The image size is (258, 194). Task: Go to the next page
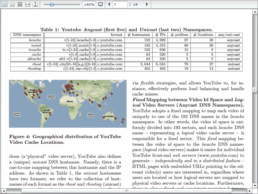click(x=147, y=4)
